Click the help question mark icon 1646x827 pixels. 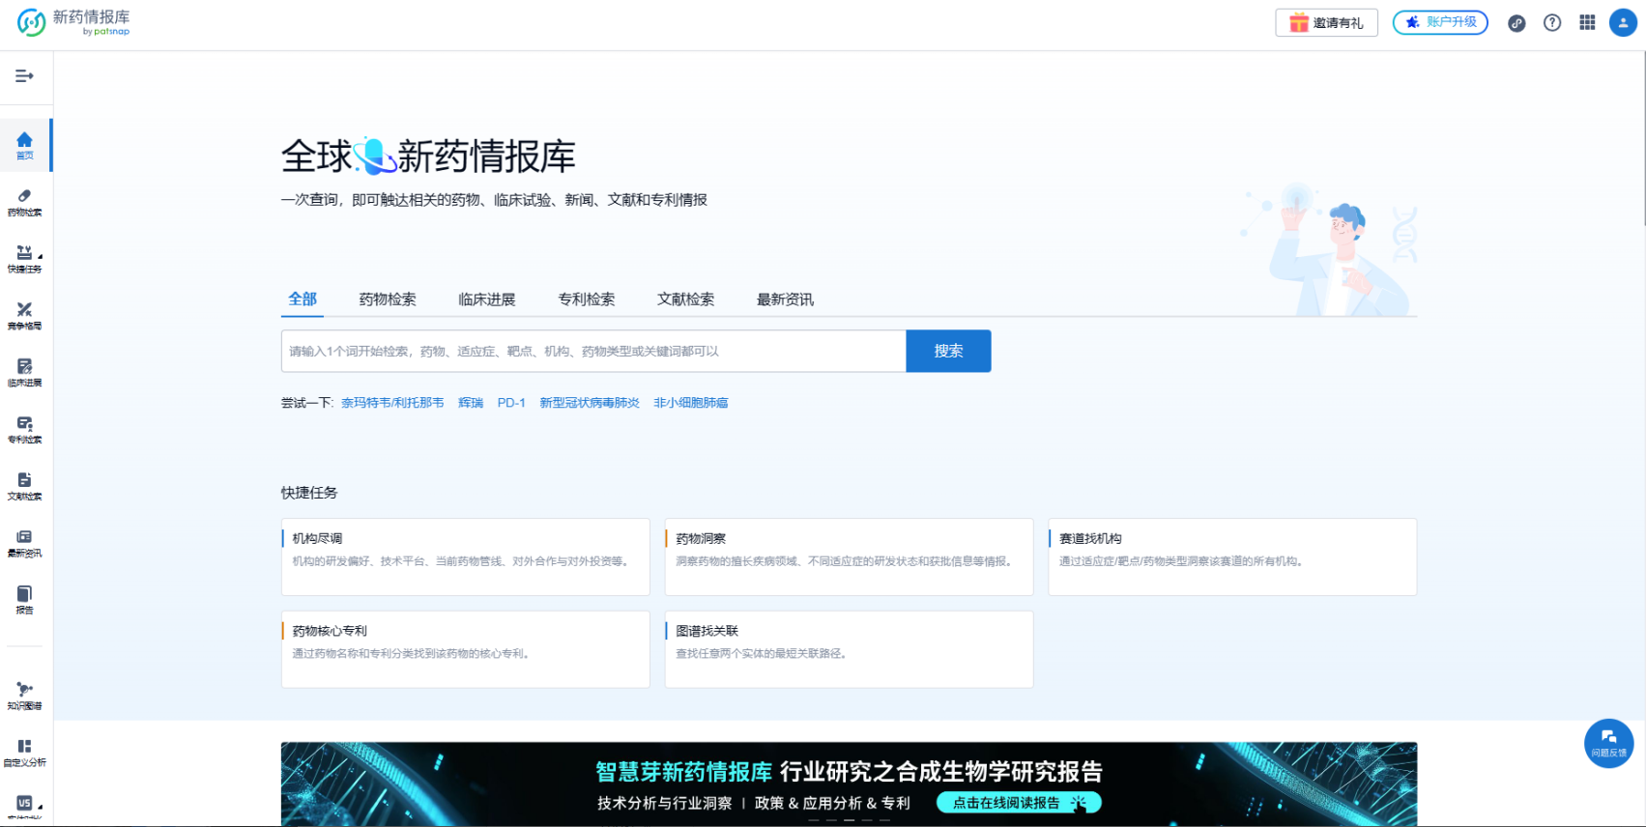point(1552,23)
